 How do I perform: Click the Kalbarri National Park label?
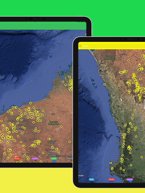103,73
